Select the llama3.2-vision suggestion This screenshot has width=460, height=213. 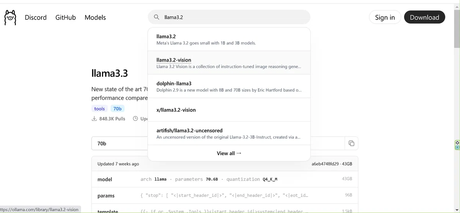click(x=229, y=63)
